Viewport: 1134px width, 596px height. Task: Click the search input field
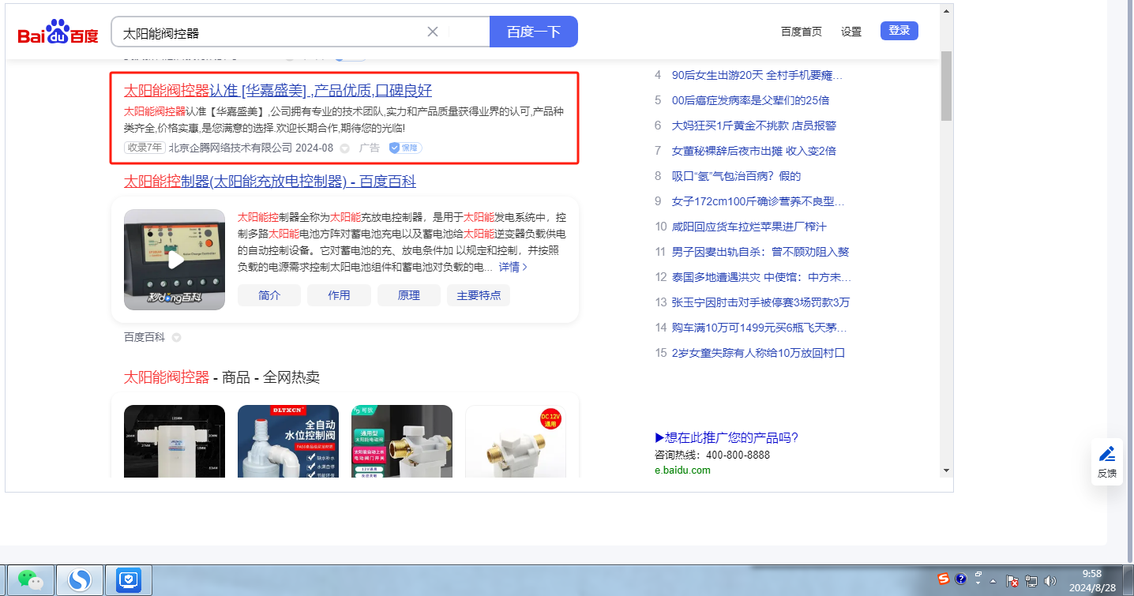pos(268,32)
